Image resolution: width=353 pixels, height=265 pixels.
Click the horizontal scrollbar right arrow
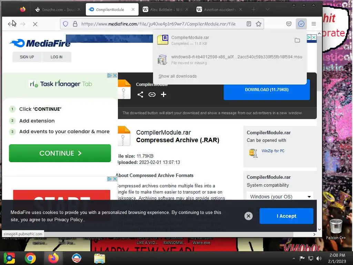(x=314, y=234)
